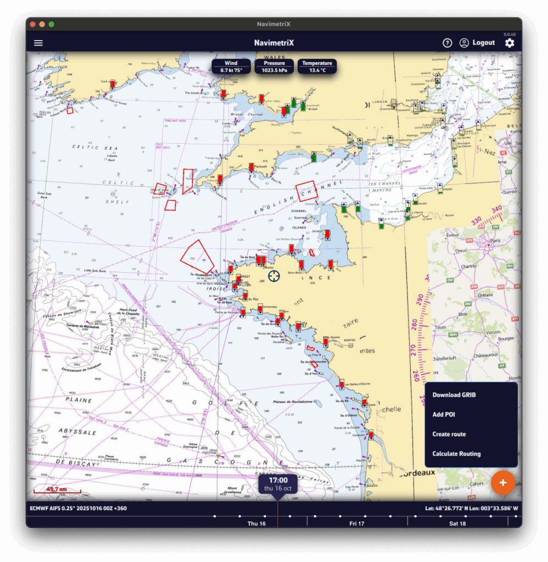Open the help question mark icon
This screenshot has height=562, width=548.
(447, 43)
